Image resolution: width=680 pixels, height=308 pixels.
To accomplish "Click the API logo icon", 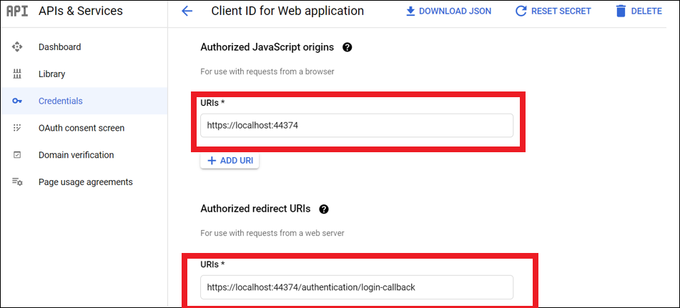I will (17, 11).
